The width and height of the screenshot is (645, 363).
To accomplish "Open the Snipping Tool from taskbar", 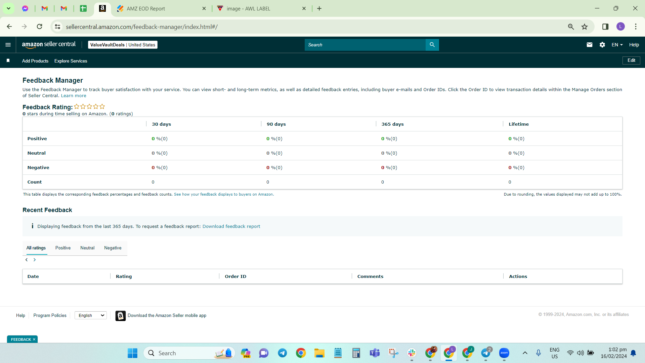I will coord(393,353).
